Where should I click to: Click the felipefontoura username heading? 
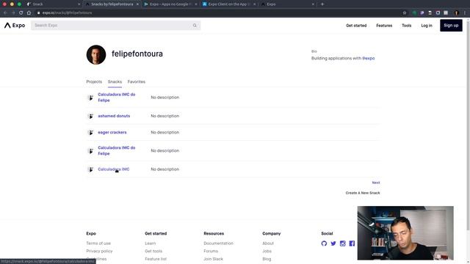click(137, 54)
